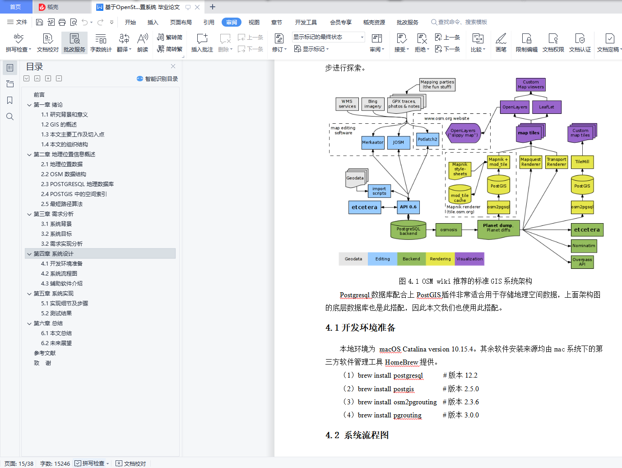Switch to the 引用 ribbon tab
622x468 pixels.
click(209, 22)
